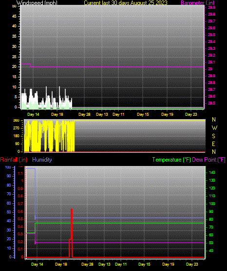The image size is (227, 271).
Task: Select the Humidity legend label
Action: (42, 160)
